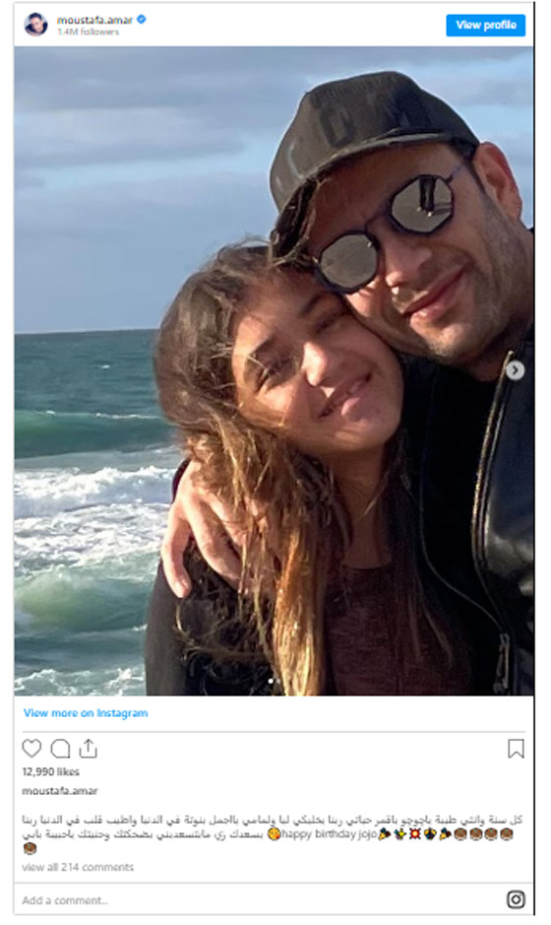
Task: Open the moustafa.amar profile avatar
Action: pyautogui.click(x=36, y=25)
